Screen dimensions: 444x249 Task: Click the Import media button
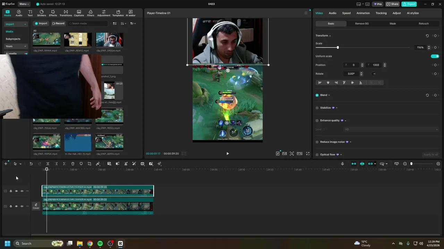41,24
